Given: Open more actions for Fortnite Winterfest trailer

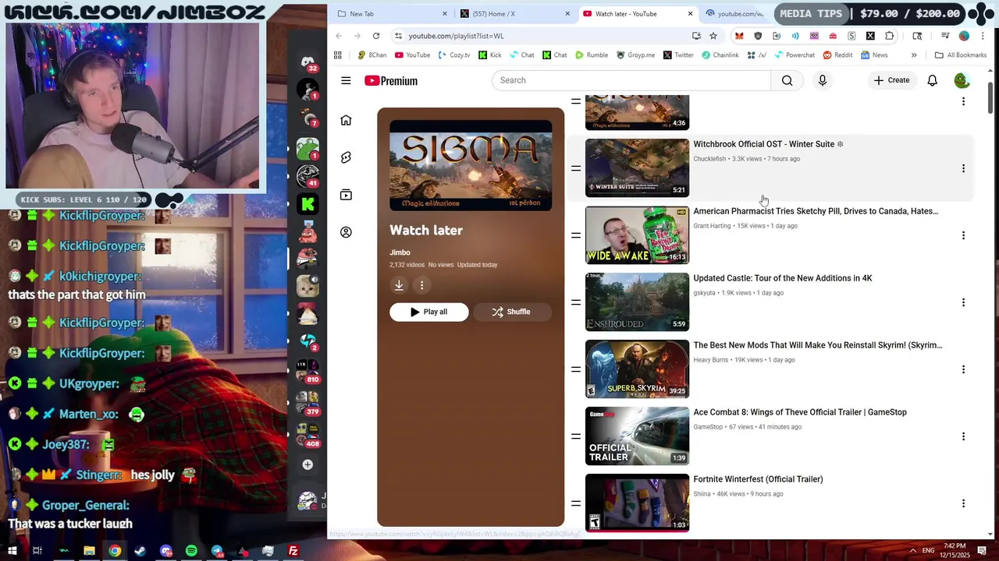Looking at the screenshot, I should (x=963, y=503).
